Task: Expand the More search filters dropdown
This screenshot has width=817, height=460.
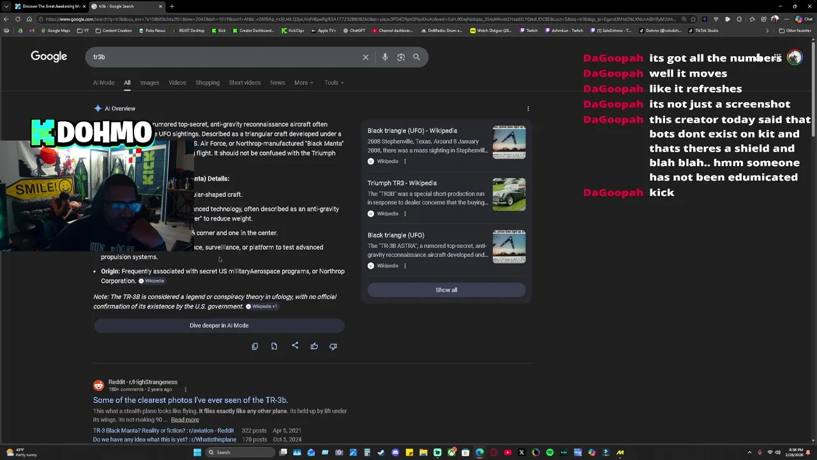Action: 303,82
